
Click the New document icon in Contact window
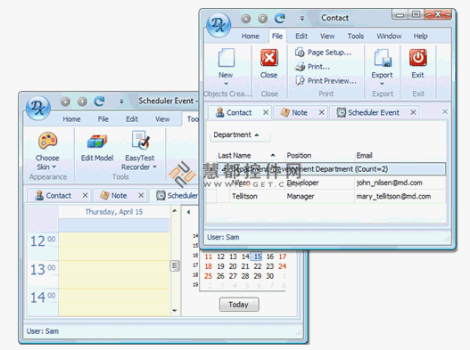point(226,58)
